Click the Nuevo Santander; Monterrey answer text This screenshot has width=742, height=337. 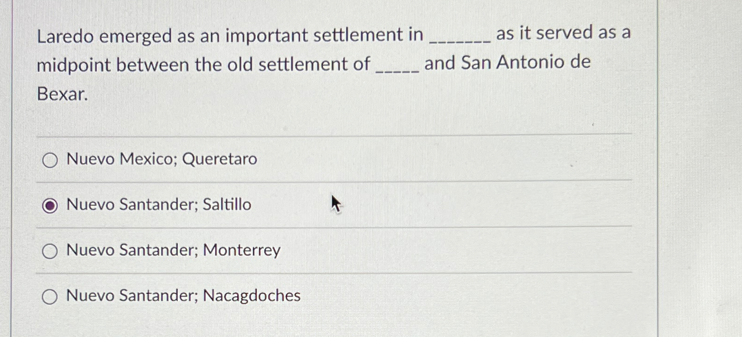[x=173, y=250]
